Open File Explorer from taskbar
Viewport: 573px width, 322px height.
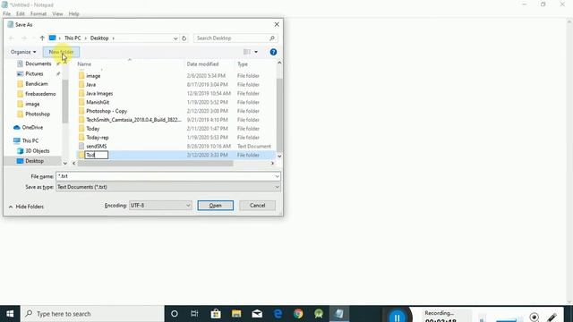pyautogui.click(x=236, y=314)
